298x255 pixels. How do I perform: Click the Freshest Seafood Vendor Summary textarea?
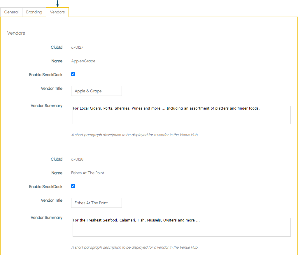(181, 227)
